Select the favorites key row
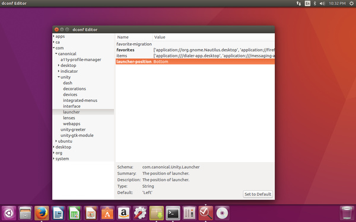The height and width of the screenshot is (222, 356). [x=195, y=50]
